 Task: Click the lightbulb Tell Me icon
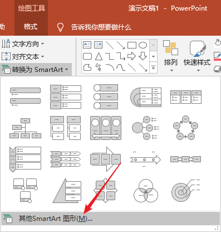click(60, 27)
